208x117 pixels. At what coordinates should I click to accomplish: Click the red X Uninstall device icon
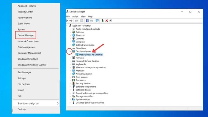(x=107, y=21)
